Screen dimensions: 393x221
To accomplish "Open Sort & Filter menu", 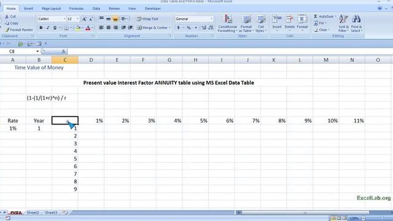I will tap(343, 23).
